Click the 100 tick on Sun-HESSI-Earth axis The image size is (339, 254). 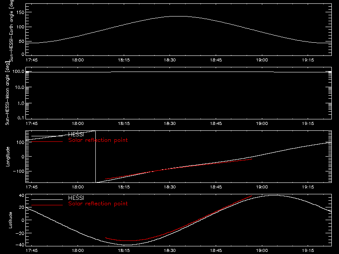[x=20, y=27]
